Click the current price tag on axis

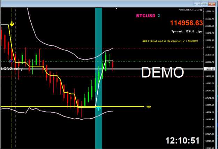209,69
